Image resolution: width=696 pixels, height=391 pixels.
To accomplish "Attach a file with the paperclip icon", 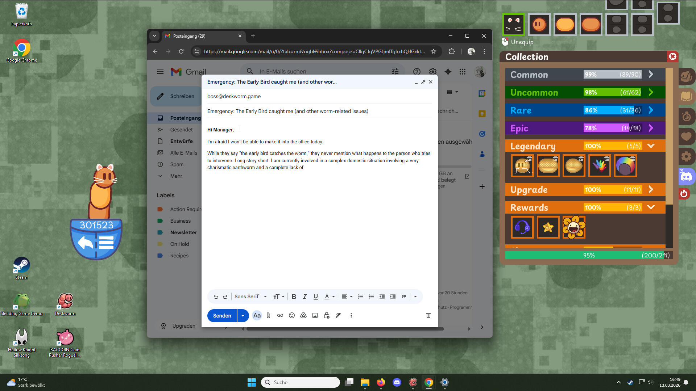I will [x=268, y=315].
